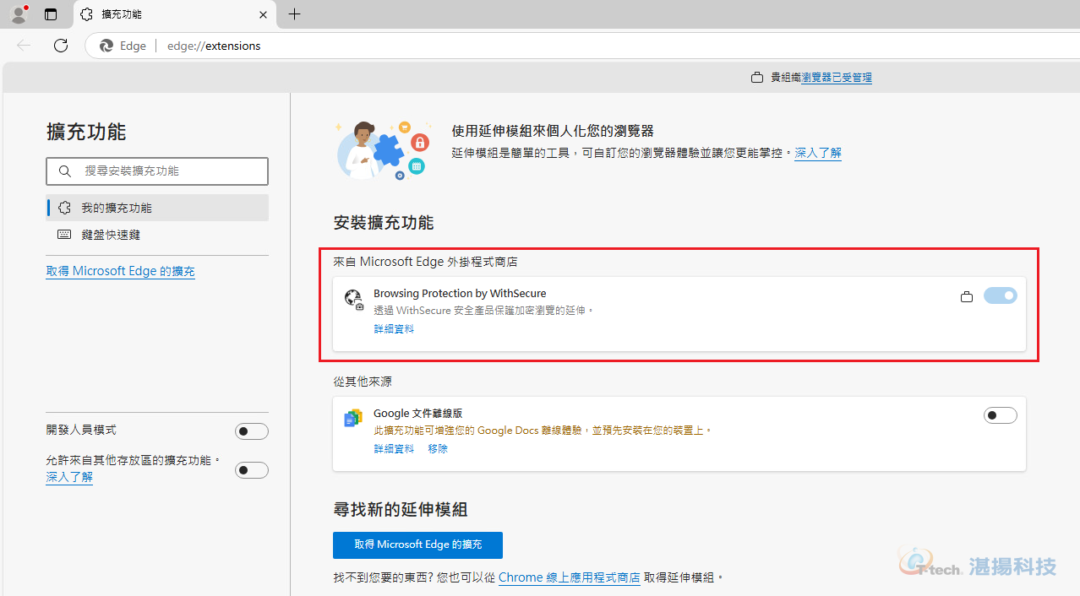Click keyboard icon beside 鍵盤快速鍵

64,235
